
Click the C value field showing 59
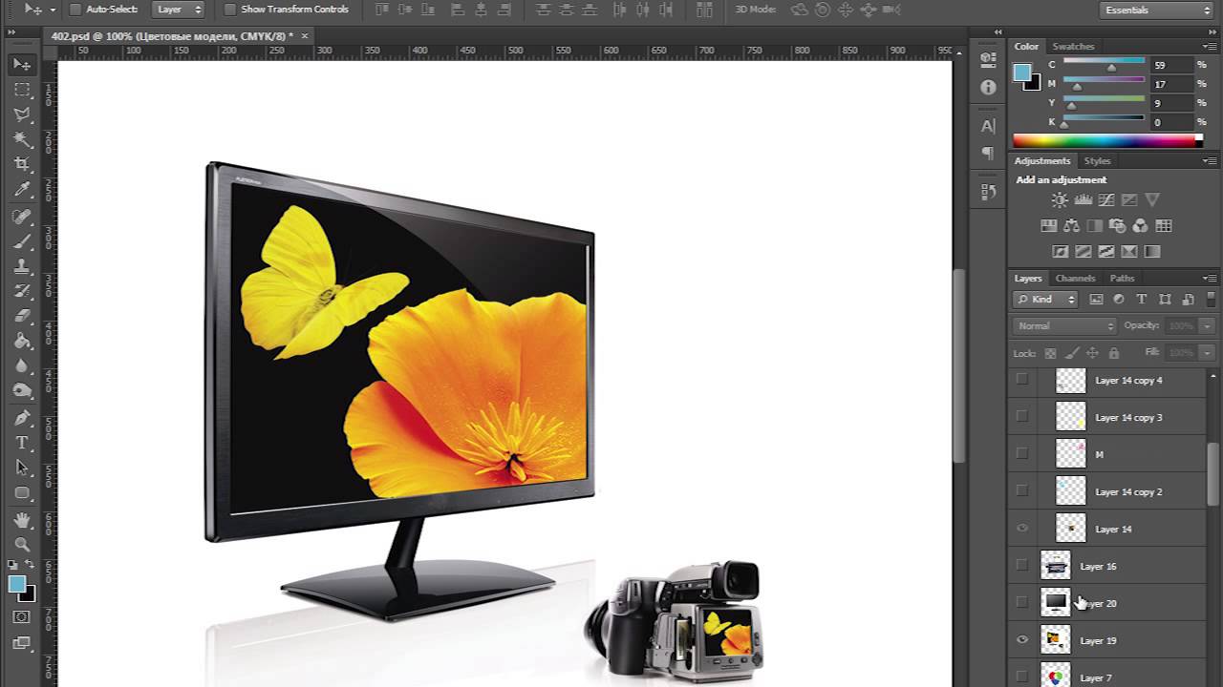(x=1169, y=65)
